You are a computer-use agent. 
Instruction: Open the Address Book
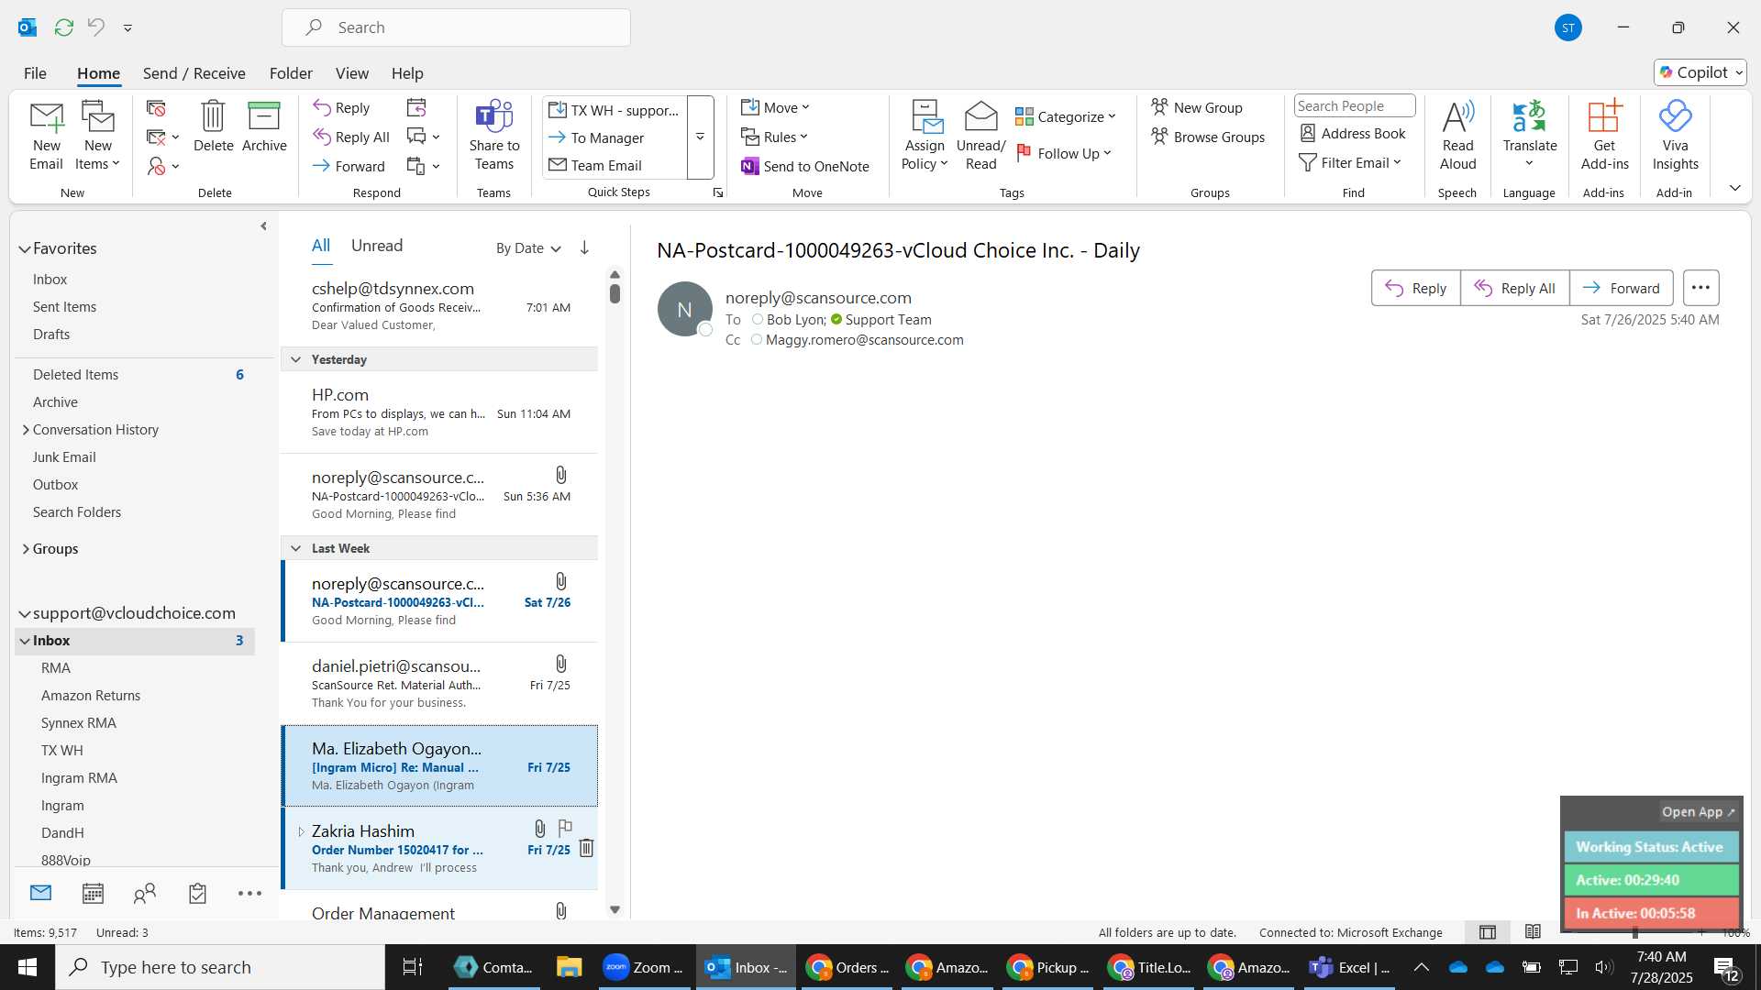tap(1353, 133)
